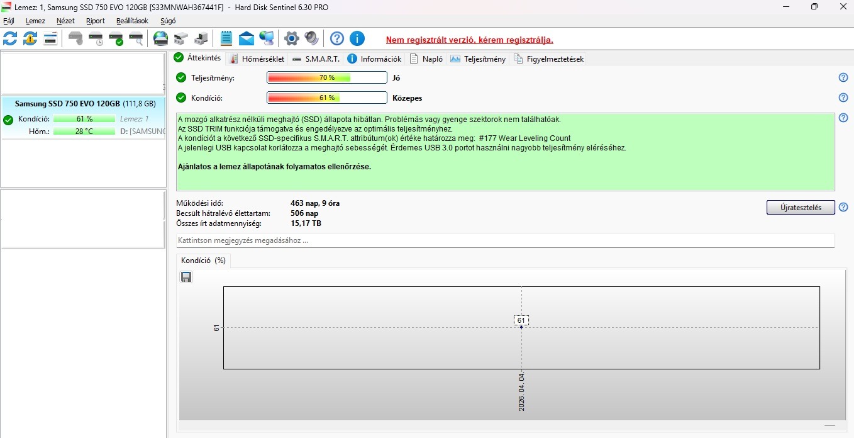Switch to the Hőmérséklet tab
Image resolution: width=854 pixels, height=438 pixels.
(257, 59)
